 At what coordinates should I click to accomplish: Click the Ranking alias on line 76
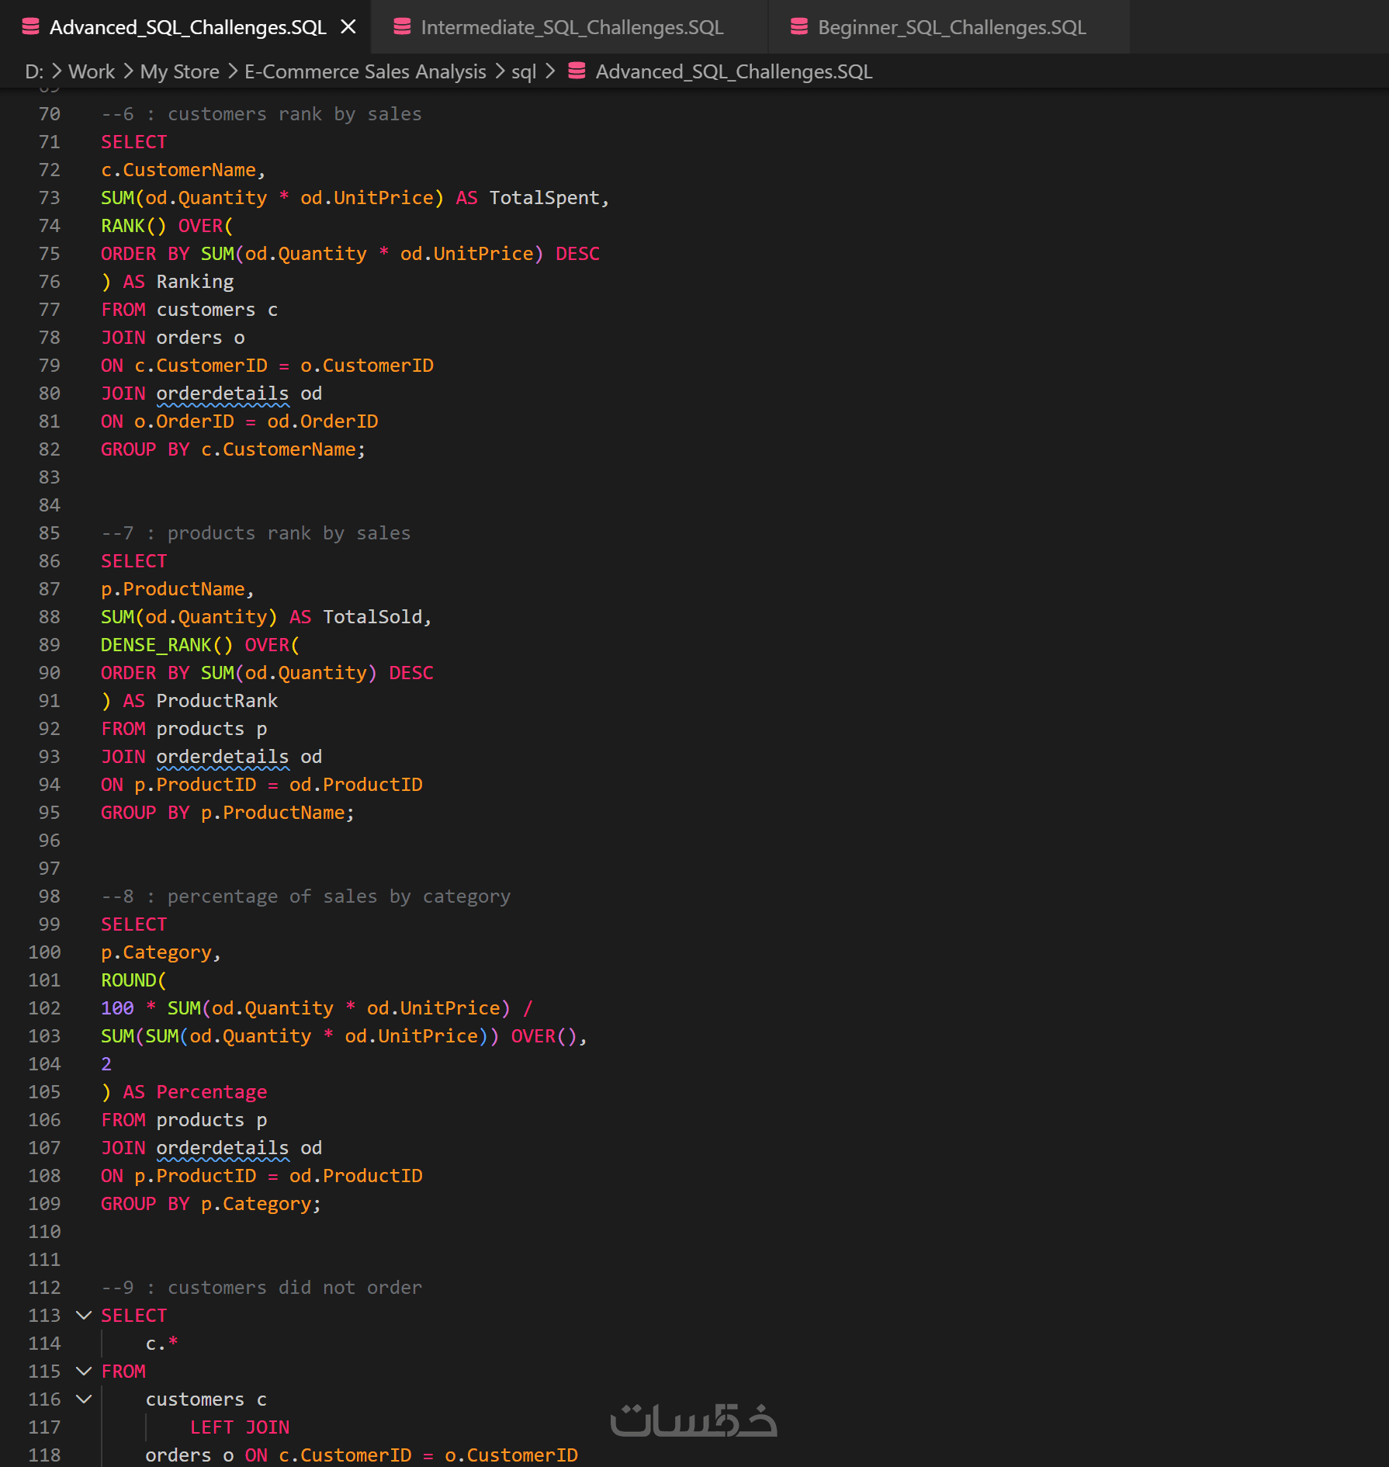[195, 282]
